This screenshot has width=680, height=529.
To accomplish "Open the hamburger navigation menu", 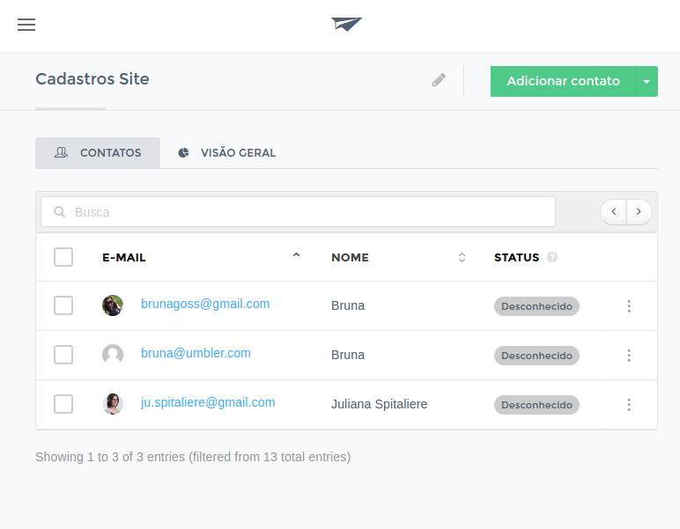I will [x=26, y=25].
